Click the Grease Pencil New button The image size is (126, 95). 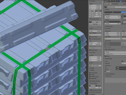pos(97,22)
